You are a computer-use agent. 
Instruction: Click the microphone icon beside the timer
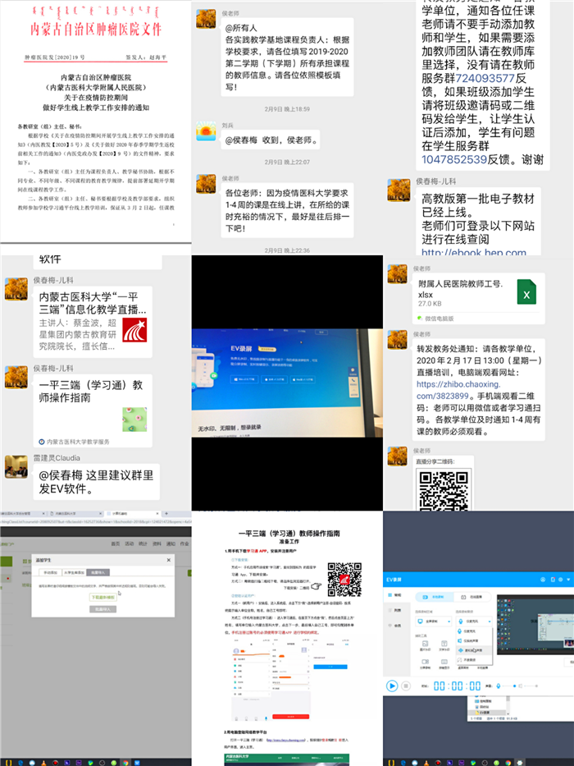499,686
